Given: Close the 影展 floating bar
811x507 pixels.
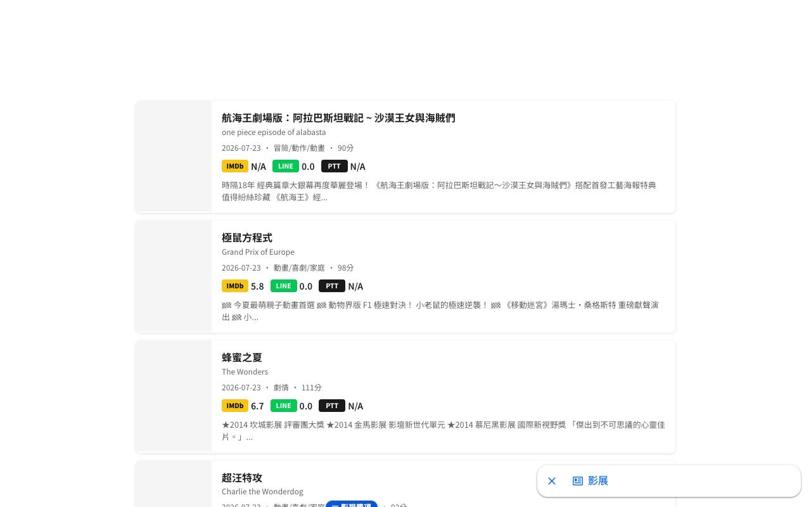Looking at the screenshot, I should (x=552, y=481).
